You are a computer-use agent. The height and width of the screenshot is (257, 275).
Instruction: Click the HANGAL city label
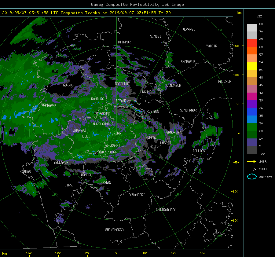[x=86, y=175]
